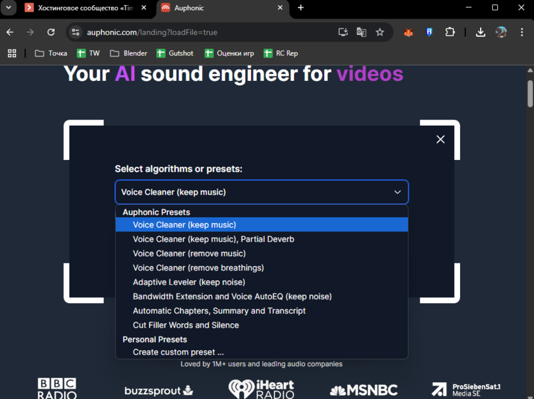Screen dimensions: 534x399
Task: Open the Точка bookmarks folder
Action: pos(51,53)
